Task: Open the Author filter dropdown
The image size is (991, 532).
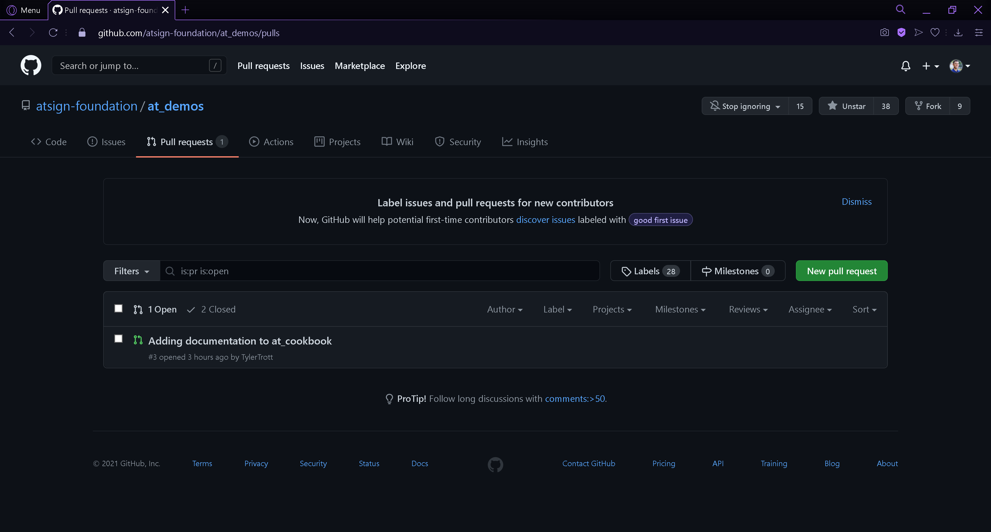Action: click(x=505, y=309)
